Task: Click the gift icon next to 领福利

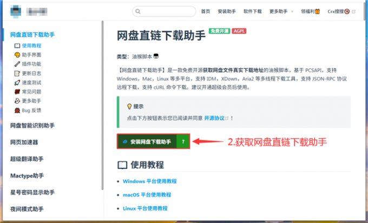Action: click(x=317, y=11)
